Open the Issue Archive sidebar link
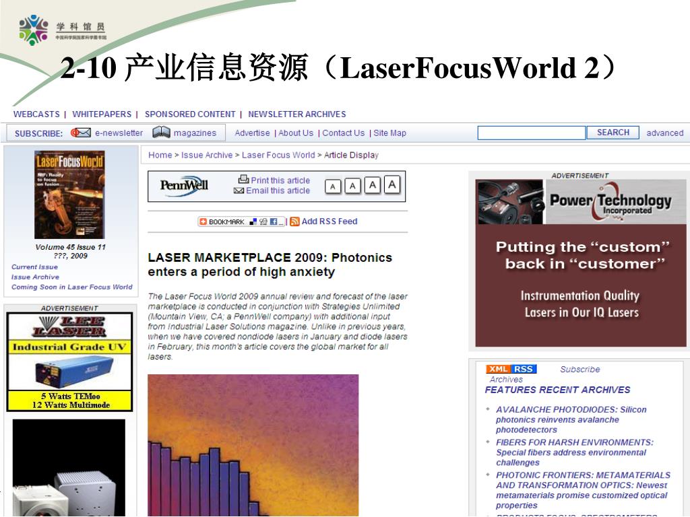 (35, 277)
